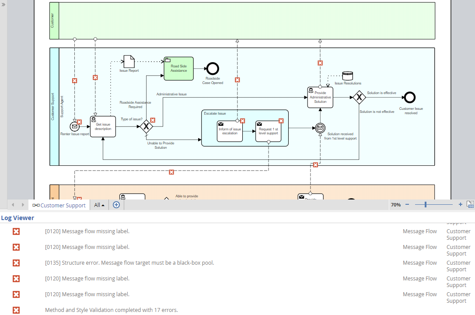Click the zoom in plus button
Viewport: 475px width, 315px height.
(x=460, y=204)
